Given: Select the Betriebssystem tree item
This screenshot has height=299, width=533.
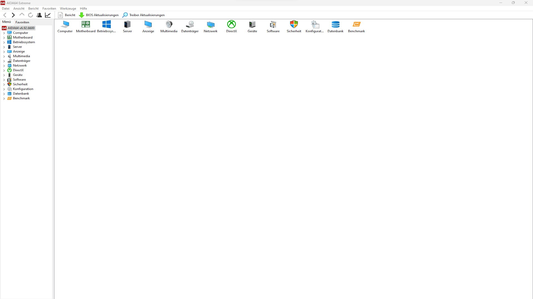Looking at the screenshot, I should coord(24,42).
